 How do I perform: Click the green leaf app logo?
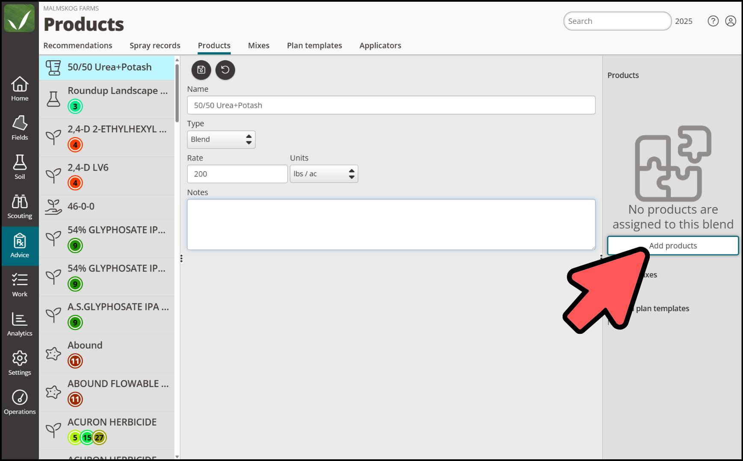(19, 18)
